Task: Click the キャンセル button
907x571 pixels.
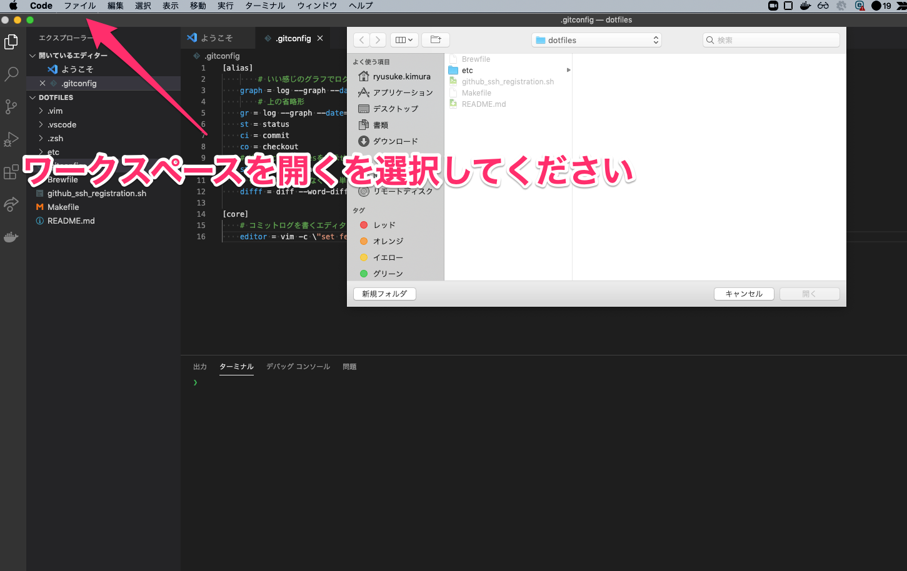Action: click(744, 294)
